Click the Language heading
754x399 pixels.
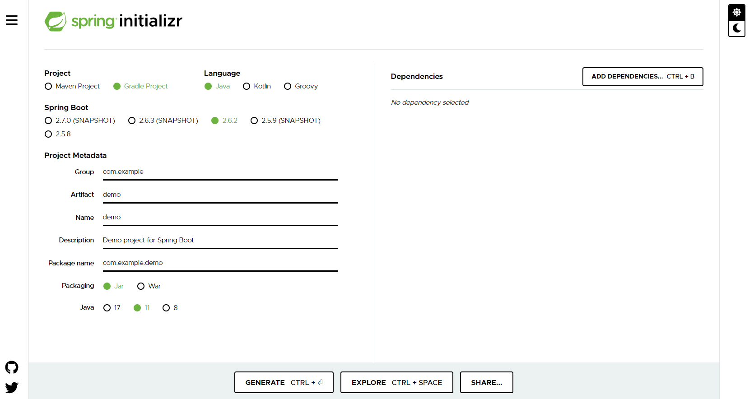222,73
